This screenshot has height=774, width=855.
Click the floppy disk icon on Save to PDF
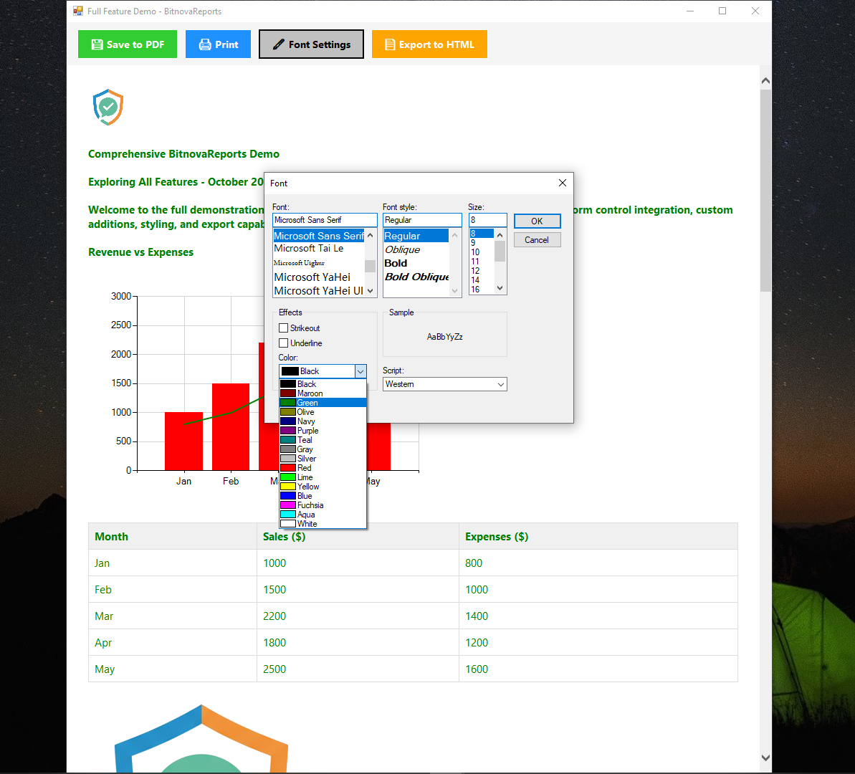coord(97,44)
